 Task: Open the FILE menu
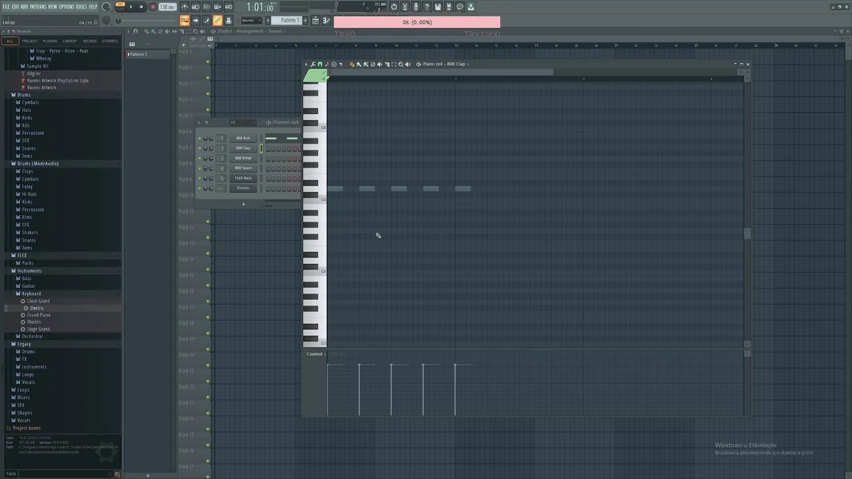(x=6, y=7)
